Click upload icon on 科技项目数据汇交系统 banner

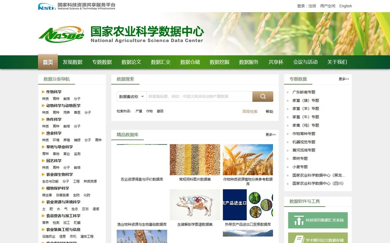click(x=299, y=220)
